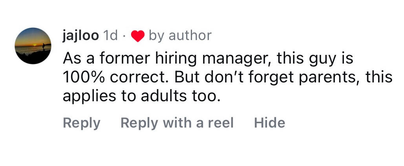Open the commenter's avatar image
Viewport: 404px width, 166px height.
tap(33, 46)
